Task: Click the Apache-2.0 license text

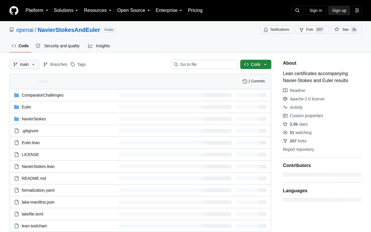Action: [x=307, y=99]
